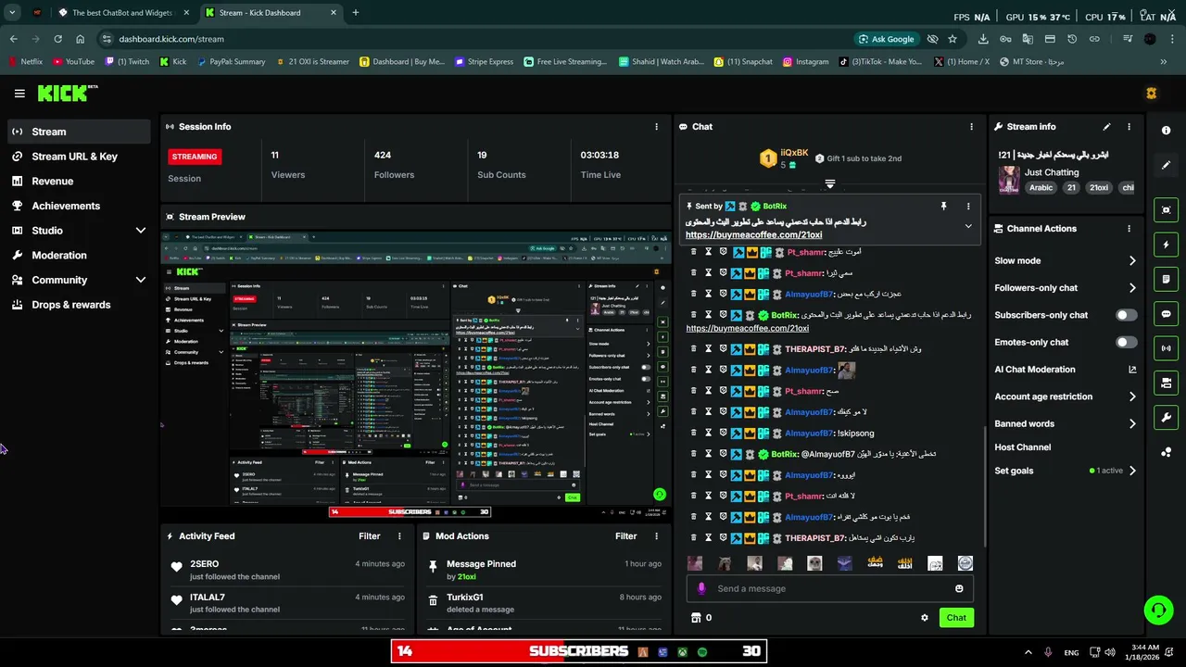Edit stream info with pencil icon in panel header
Screen dimensions: 1186x667
1106,127
